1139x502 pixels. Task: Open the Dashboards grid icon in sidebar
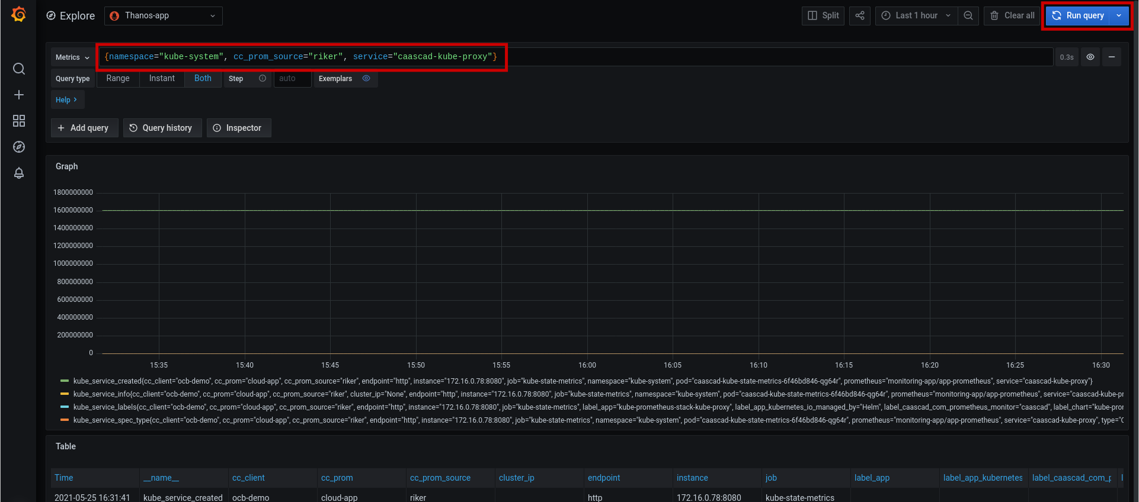(19, 121)
